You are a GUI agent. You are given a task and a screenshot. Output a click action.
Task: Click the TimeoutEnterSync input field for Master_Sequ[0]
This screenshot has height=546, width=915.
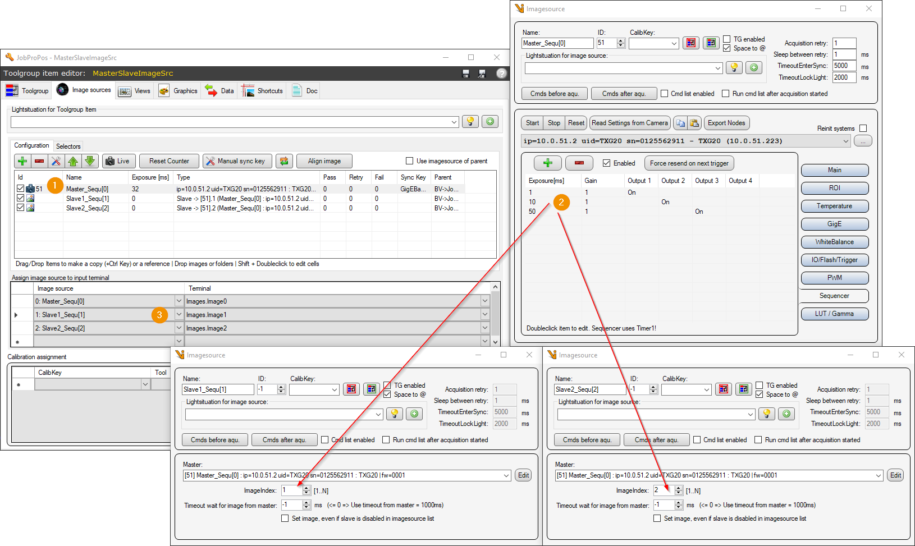pyautogui.click(x=844, y=66)
